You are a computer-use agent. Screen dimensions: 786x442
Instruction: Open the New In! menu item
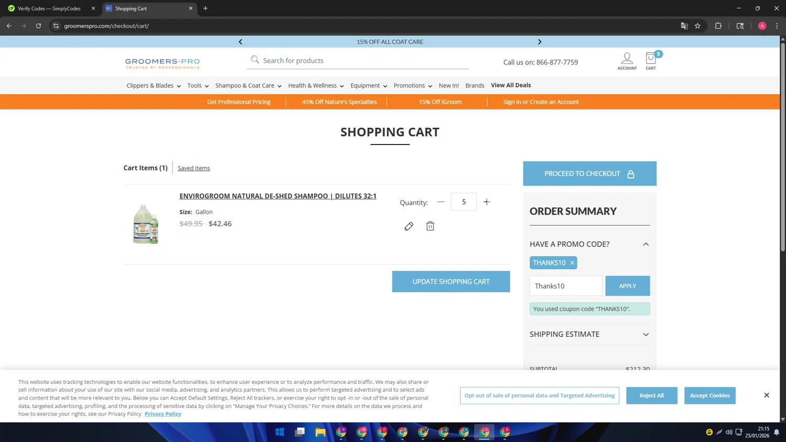(449, 85)
